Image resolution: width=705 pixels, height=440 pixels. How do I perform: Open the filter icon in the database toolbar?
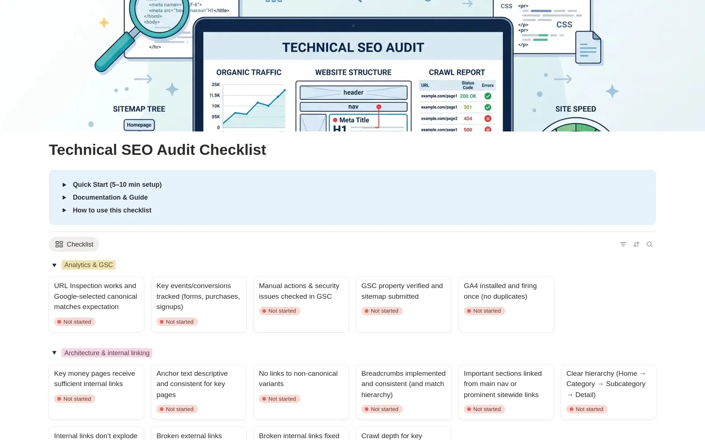(623, 244)
